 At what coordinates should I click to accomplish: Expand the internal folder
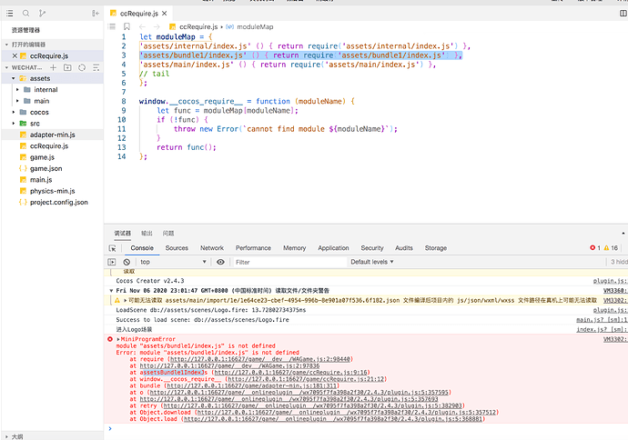pyautogui.click(x=17, y=90)
